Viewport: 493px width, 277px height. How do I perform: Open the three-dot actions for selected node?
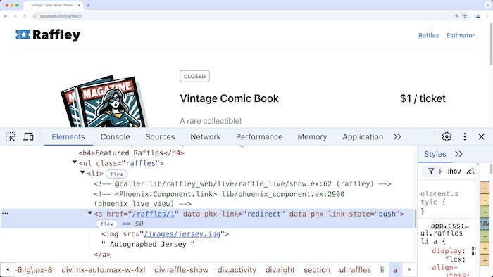(x=5, y=214)
